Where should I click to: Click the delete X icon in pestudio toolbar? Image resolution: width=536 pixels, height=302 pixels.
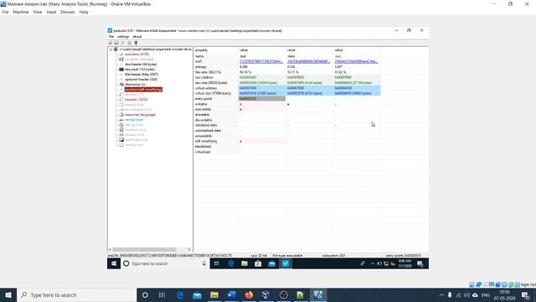click(123, 43)
